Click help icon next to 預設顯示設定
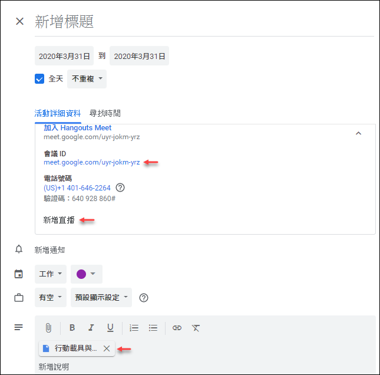This screenshot has width=380, height=375. coord(144,298)
